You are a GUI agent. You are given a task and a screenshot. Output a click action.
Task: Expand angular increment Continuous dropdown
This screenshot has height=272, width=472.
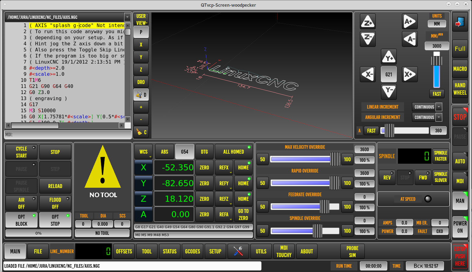(439, 117)
